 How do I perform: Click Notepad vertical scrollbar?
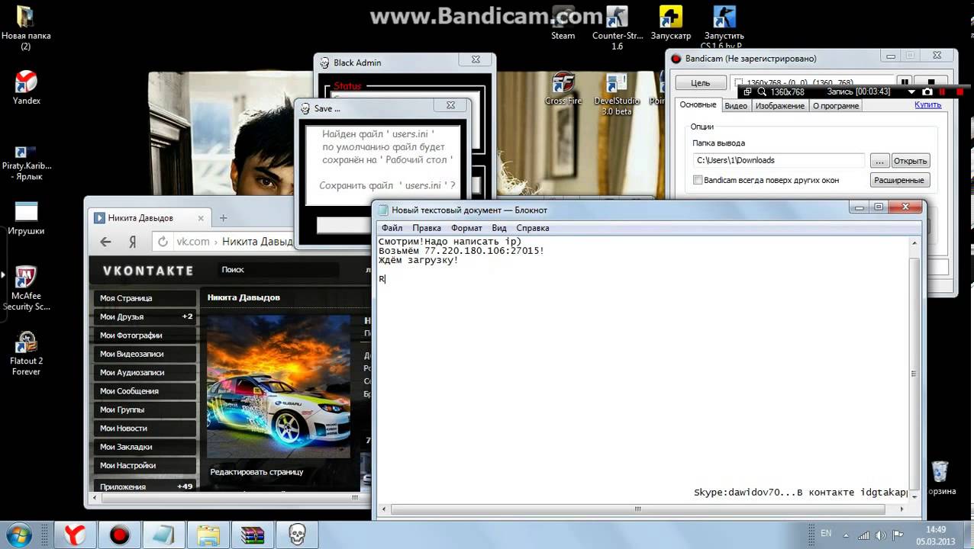(x=915, y=368)
